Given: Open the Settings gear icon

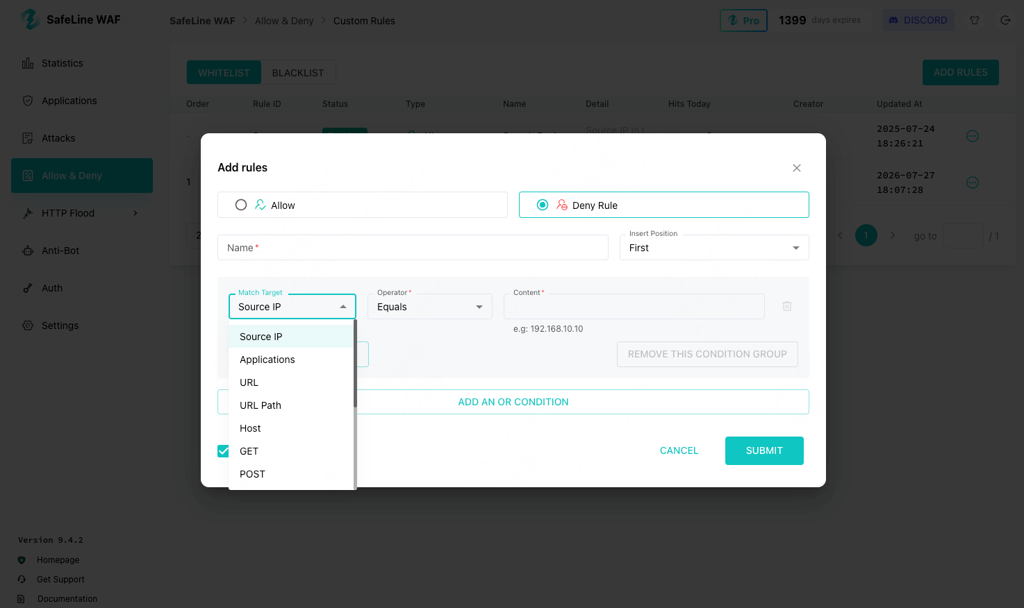Looking at the screenshot, I should tap(28, 326).
